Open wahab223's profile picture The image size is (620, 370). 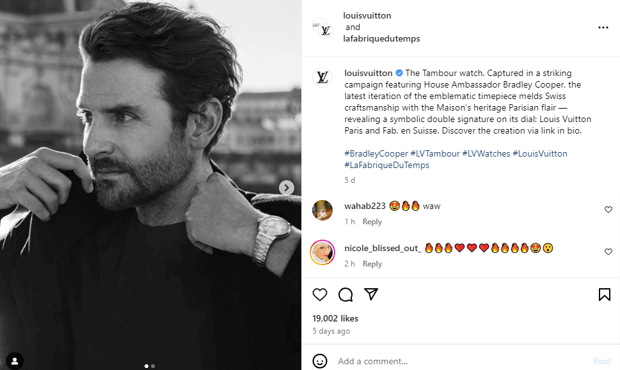point(322,210)
